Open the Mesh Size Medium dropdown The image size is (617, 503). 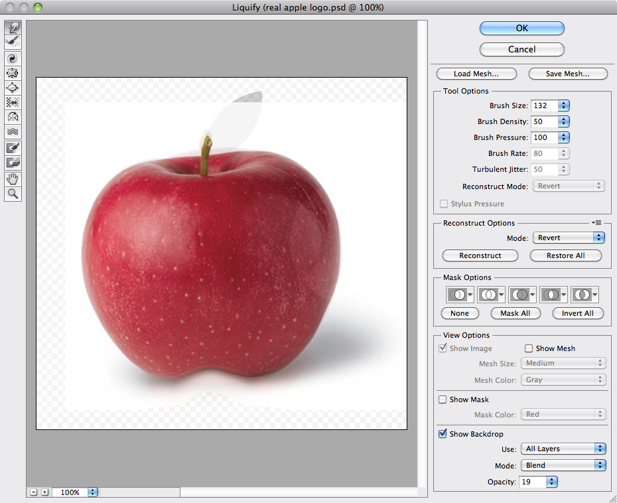[x=563, y=363]
